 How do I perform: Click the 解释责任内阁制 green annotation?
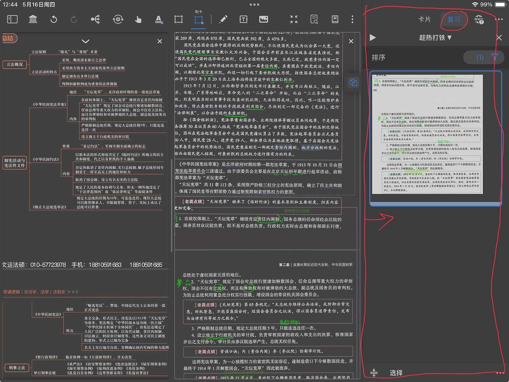tap(297, 211)
